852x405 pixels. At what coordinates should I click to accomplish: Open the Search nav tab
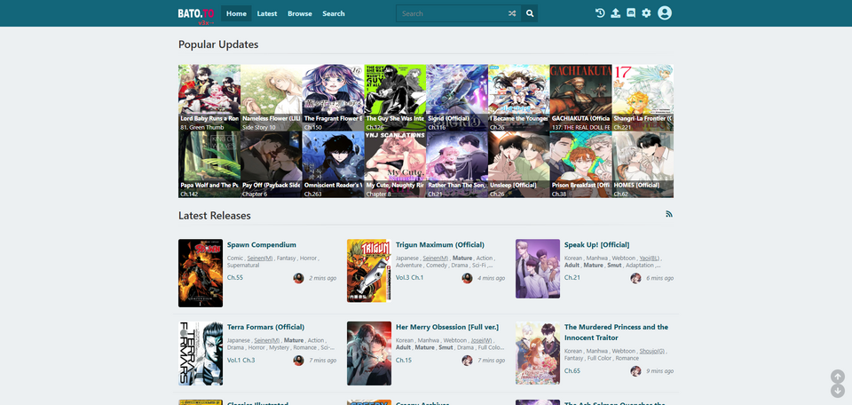[x=334, y=13]
